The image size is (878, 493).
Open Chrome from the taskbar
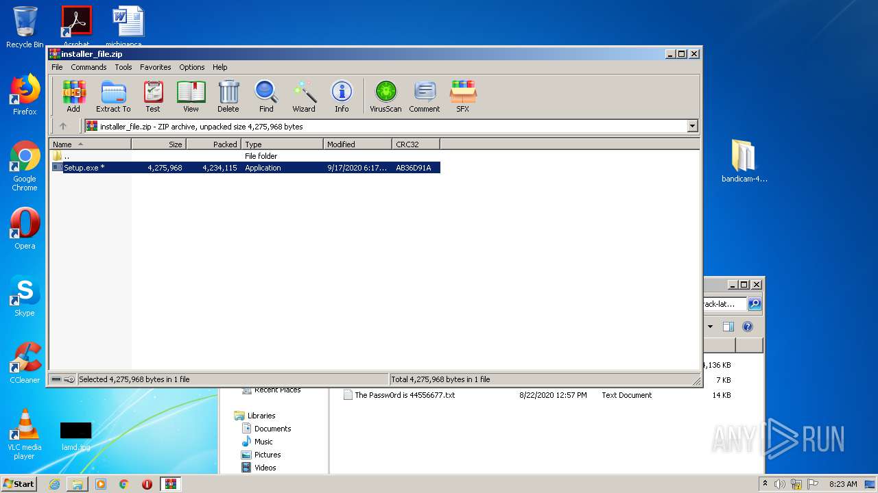pyautogui.click(x=123, y=484)
